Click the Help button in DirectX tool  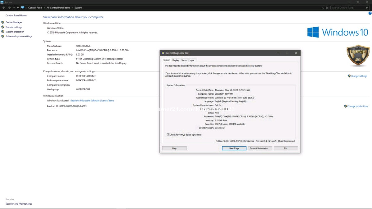(174, 148)
